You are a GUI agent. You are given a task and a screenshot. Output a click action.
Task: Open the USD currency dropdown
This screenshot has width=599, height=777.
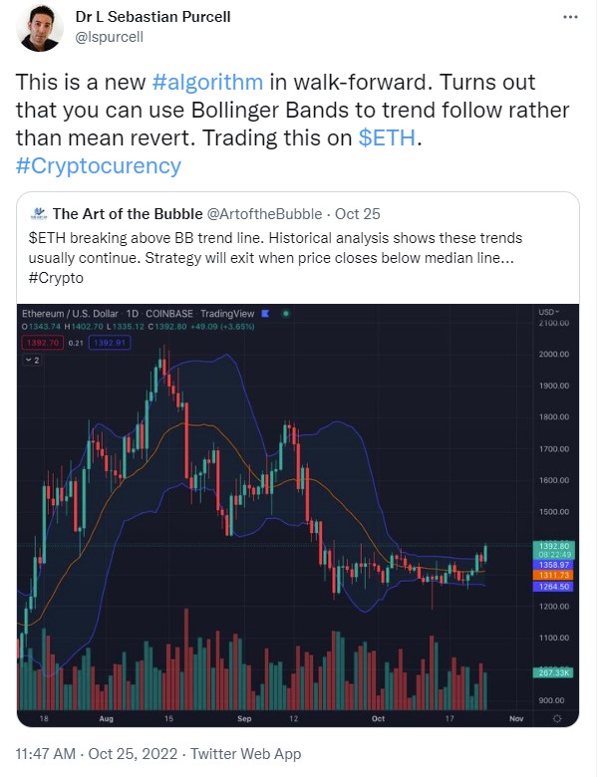pos(548,312)
